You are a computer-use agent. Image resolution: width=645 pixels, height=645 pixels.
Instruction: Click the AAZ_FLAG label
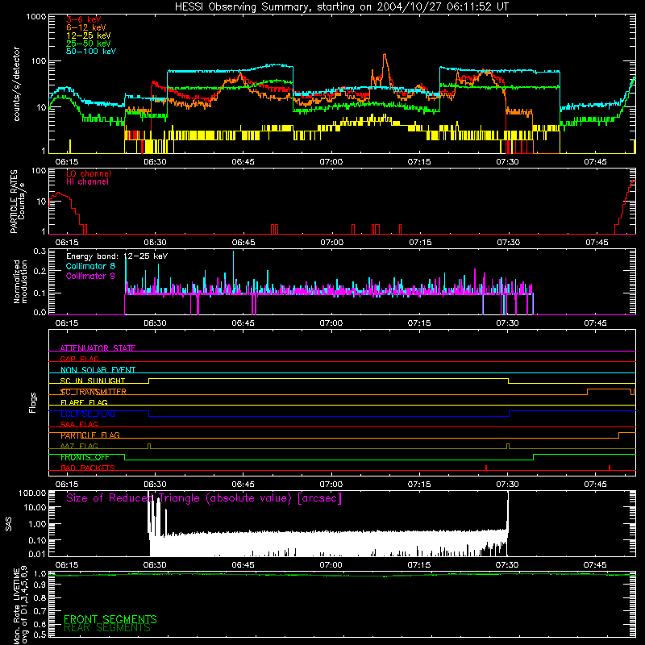click(x=79, y=446)
